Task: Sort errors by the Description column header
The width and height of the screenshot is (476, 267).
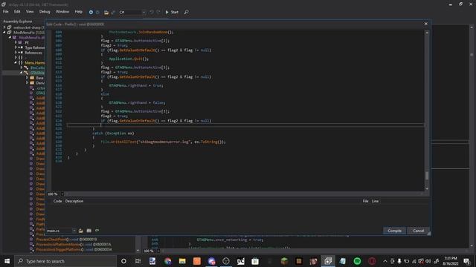Action: (x=74, y=201)
